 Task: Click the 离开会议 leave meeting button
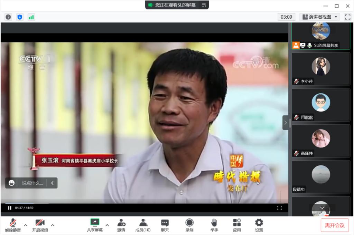coord(335,225)
